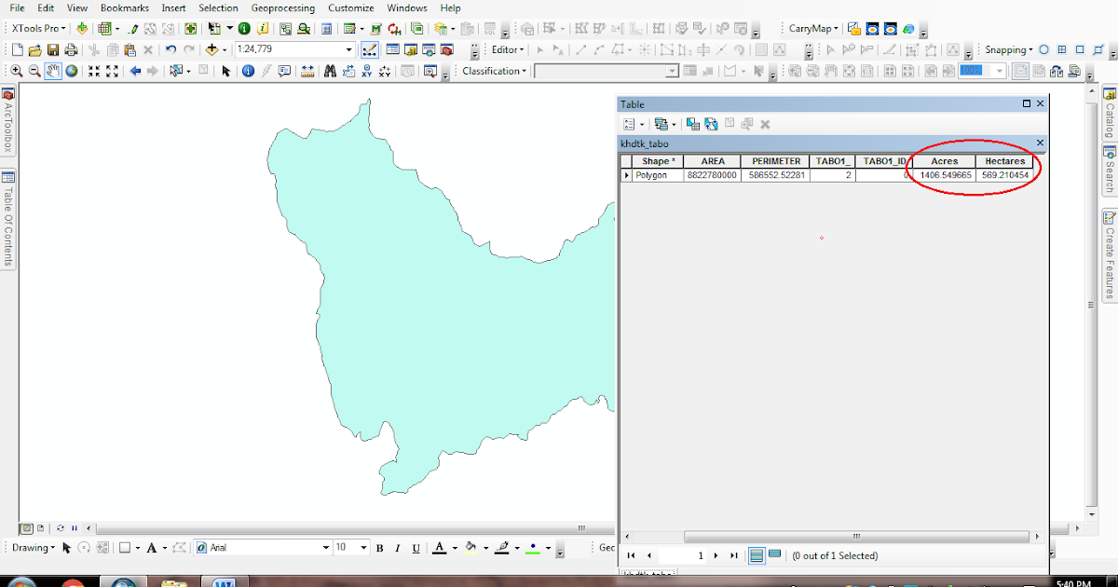Open the Search side tab

click(x=1110, y=170)
